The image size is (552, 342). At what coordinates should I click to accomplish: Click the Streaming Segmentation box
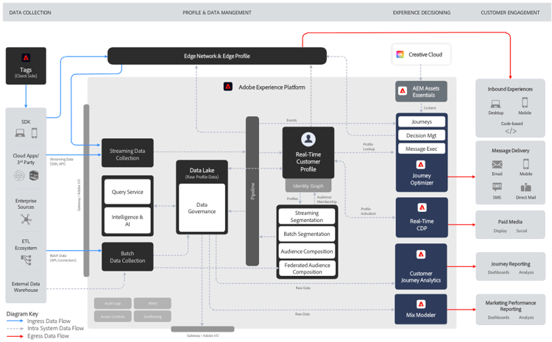tap(307, 216)
